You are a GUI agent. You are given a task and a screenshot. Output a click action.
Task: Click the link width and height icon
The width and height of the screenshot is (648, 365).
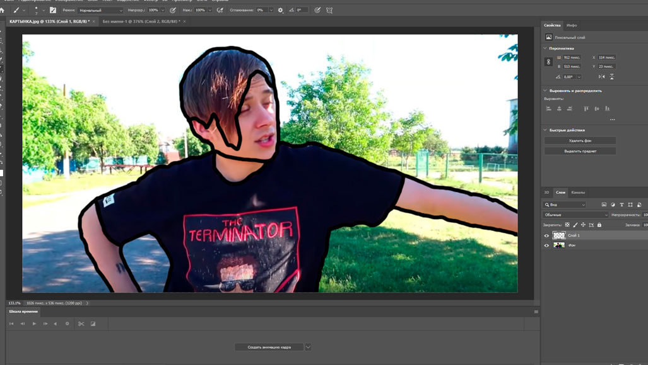pyautogui.click(x=548, y=62)
